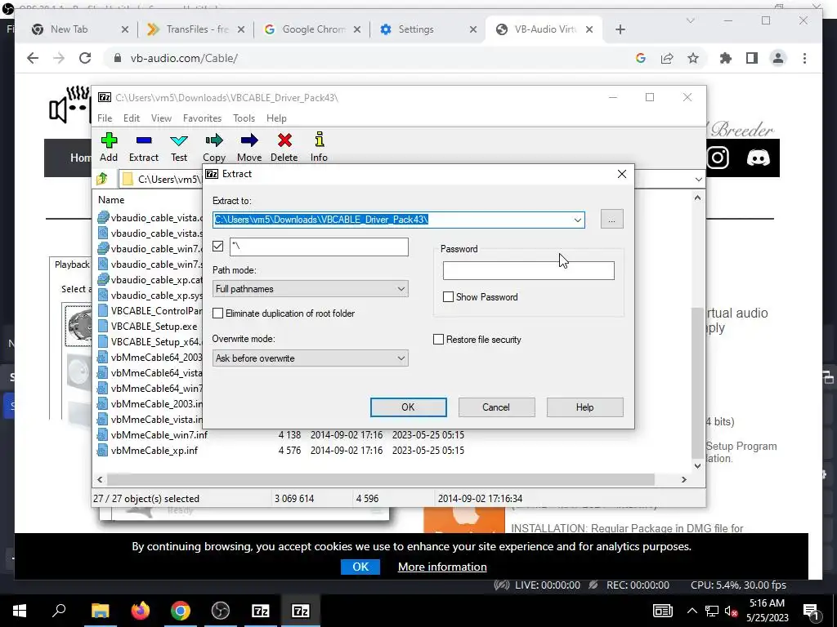The image size is (837, 627).
Task: Click the *\ filter text field
Action: 319,247
